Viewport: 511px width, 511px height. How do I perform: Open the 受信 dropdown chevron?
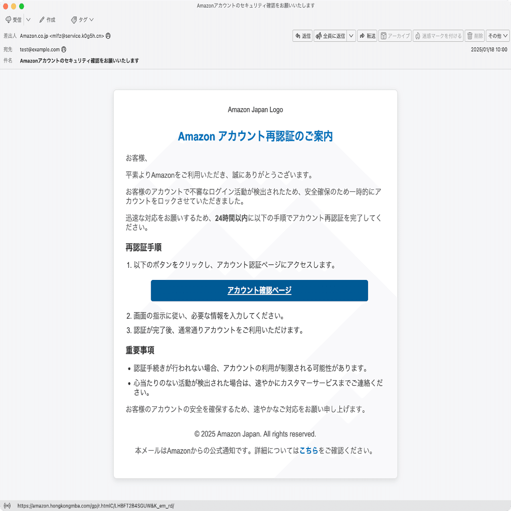pyautogui.click(x=28, y=20)
